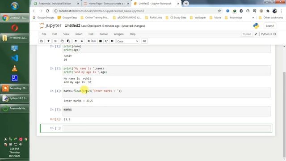
Task: Open Anaconda Navigator taskbar item
Action: point(15,108)
